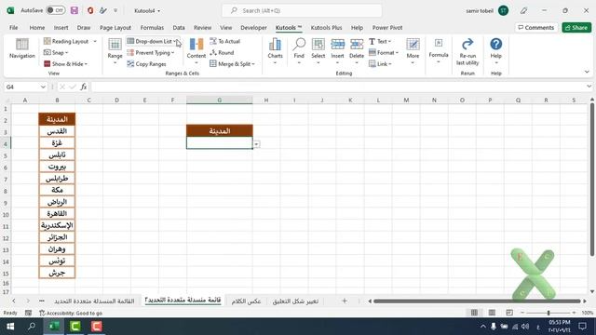Open the Text tools menu
This screenshot has height=335, width=596.
tap(380, 41)
